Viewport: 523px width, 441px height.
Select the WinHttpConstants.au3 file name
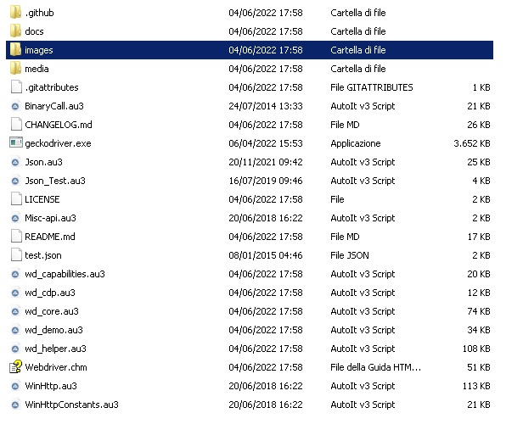(x=71, y=405)
